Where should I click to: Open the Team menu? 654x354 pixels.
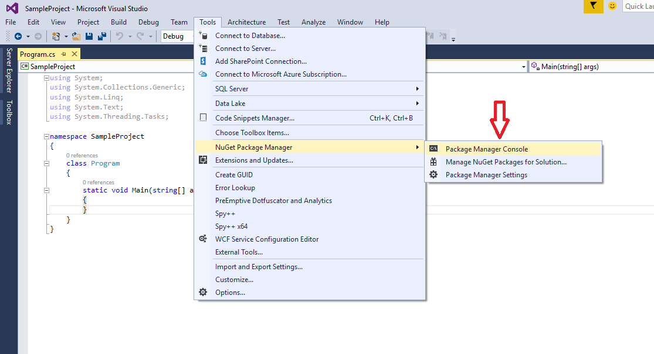click(179, 22)
